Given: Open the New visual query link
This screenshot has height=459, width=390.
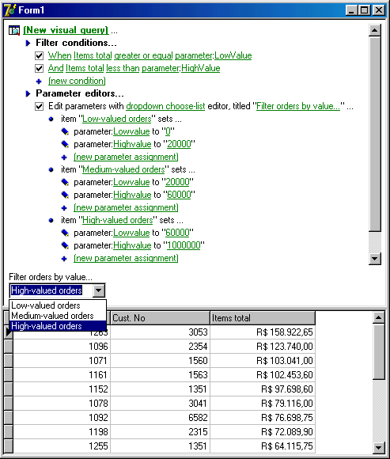Looking at the screenshot, I should 66,30.
